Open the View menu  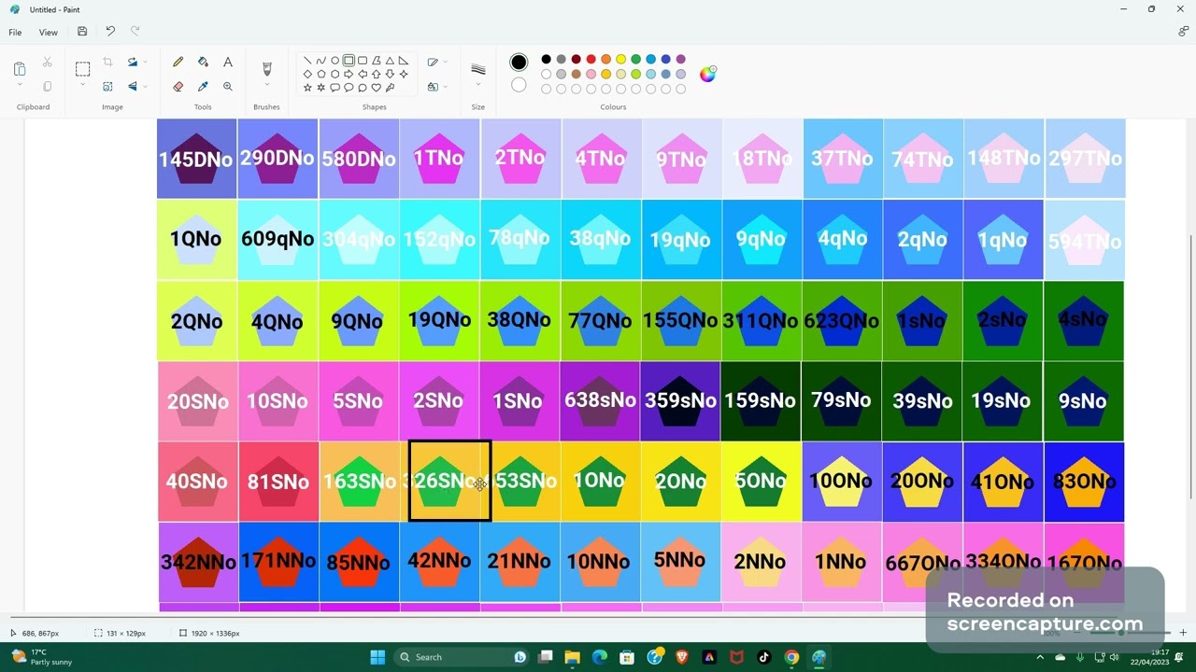(x=48, y=32)
